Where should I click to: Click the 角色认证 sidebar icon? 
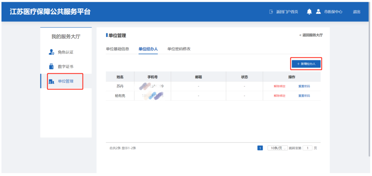[x=51, y=52]
